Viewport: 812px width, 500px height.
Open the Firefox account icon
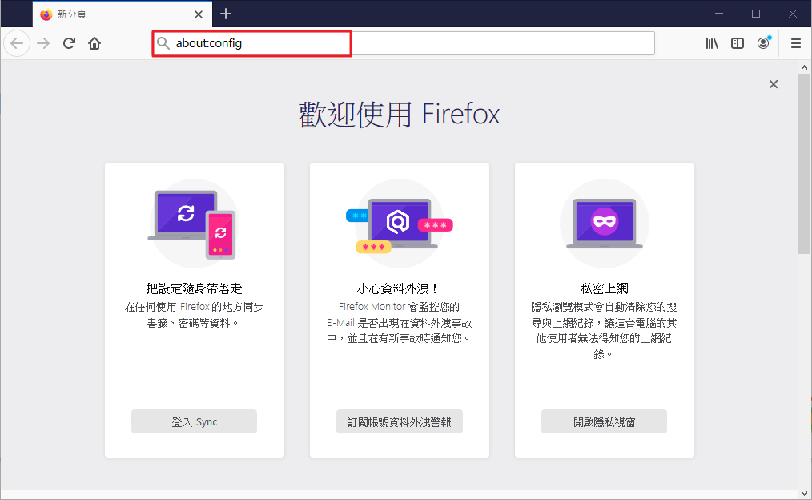[x=763, y=43]
